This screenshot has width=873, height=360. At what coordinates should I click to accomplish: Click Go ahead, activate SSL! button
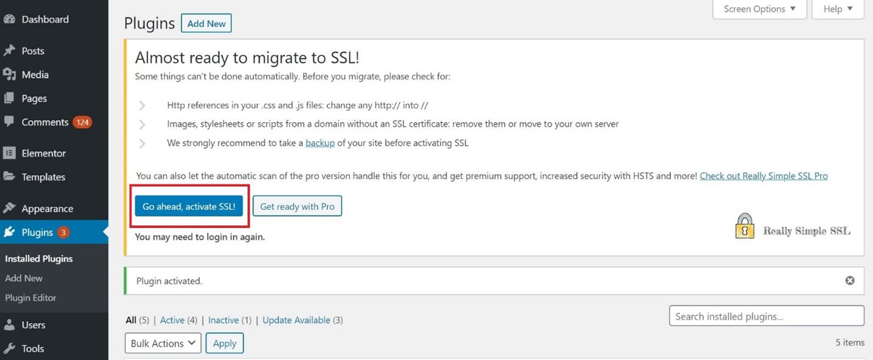tap(189, 206)
